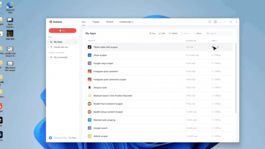
Task: Click the Search input field
Action: click(219, 34)
